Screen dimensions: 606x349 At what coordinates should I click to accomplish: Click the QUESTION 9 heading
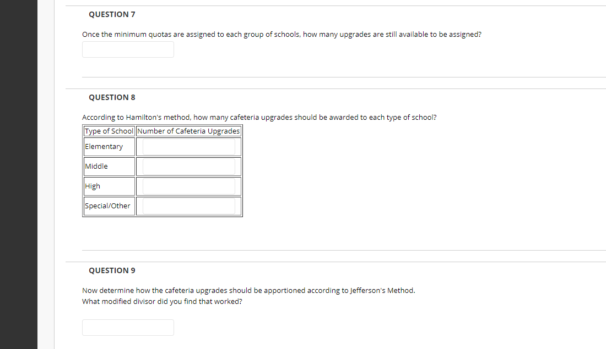tap(112, 270)
